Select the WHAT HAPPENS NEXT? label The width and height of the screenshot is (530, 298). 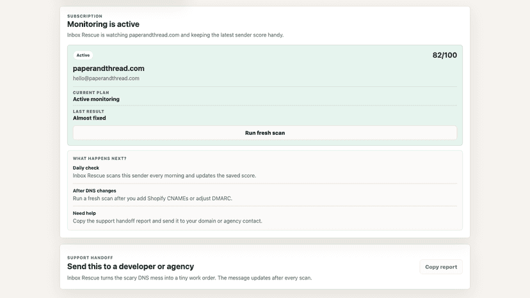(x=100, y=159)
